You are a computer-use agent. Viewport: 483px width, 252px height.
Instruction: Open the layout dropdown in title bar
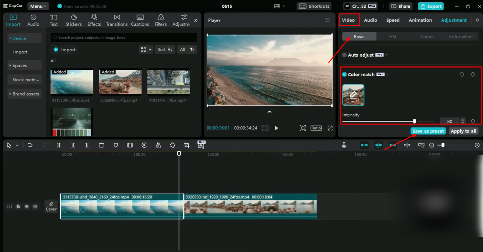click(280, 6)
